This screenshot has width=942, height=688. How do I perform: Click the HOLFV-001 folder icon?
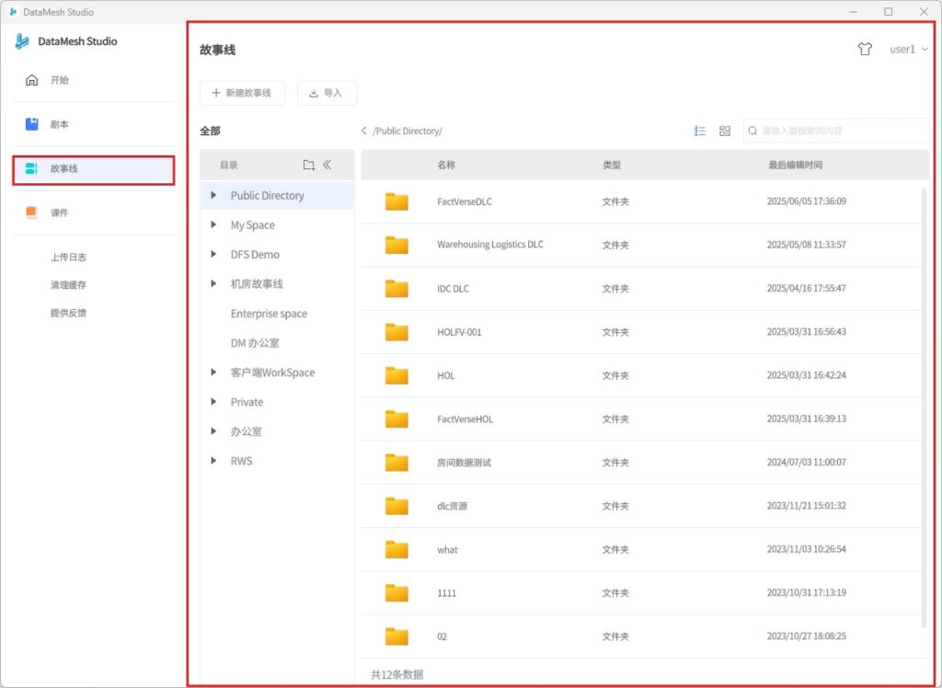tap(396, 332)
